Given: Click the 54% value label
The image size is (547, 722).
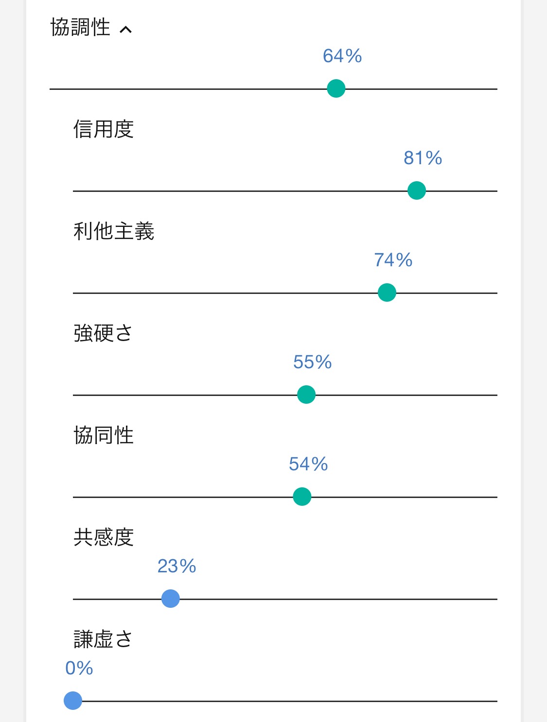Looking at the screenshot, I should (308, 464).
